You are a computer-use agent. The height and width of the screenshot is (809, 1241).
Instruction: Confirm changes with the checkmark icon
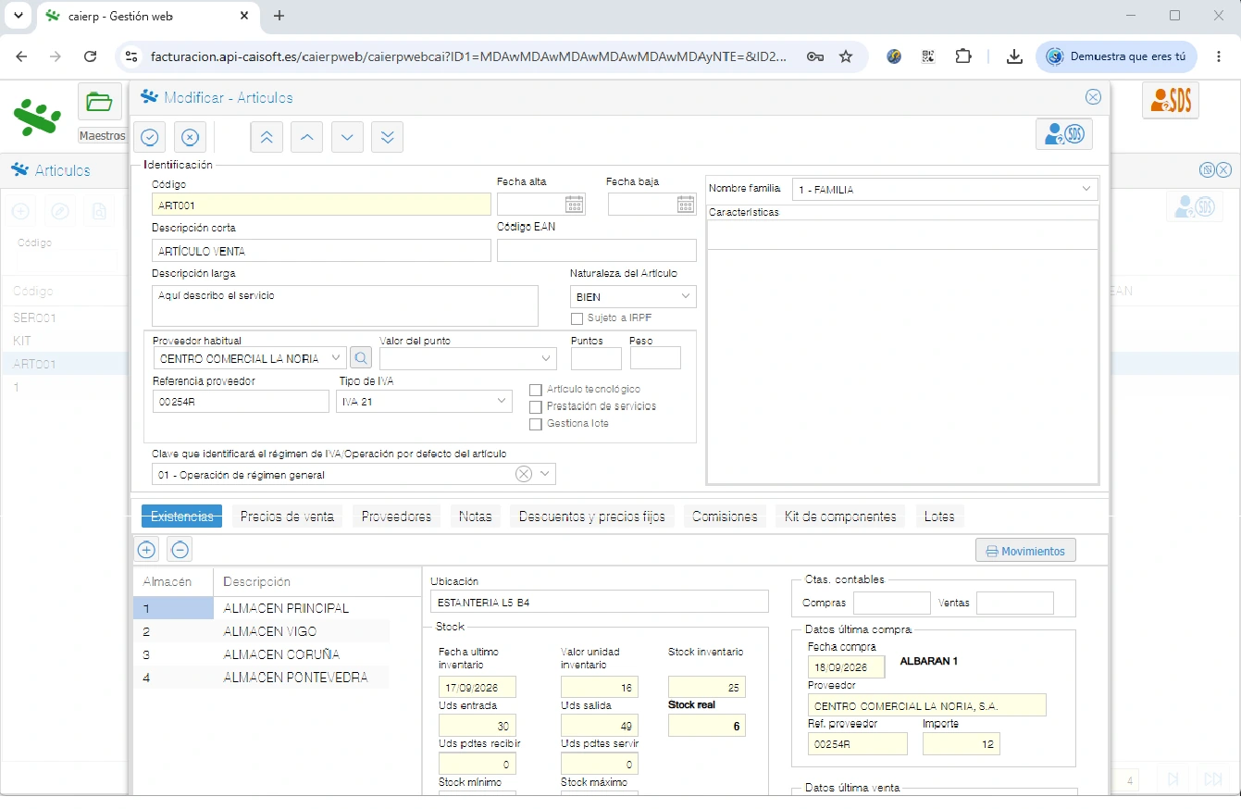[x=149, y=137]
